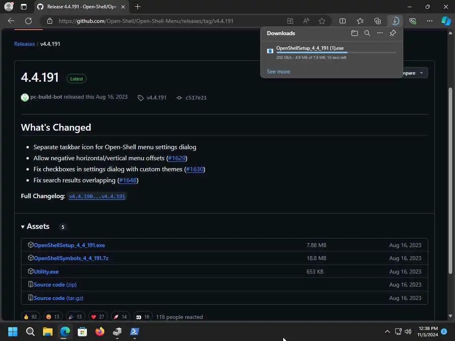Open Windows taskbar search
Screen dimensions: 455x341
point(30,332)
